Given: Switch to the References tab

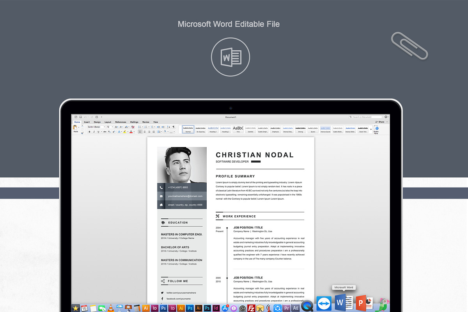Looking at the screenshot, I should point(121,122).
